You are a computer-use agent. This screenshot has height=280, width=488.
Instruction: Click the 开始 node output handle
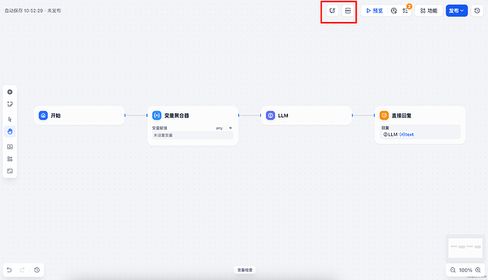(125, 115)
